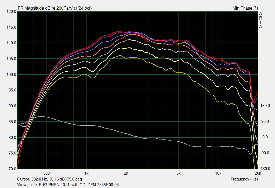Click the 2k frequency axis label
275x188 pixels.
tap(126, 173)
